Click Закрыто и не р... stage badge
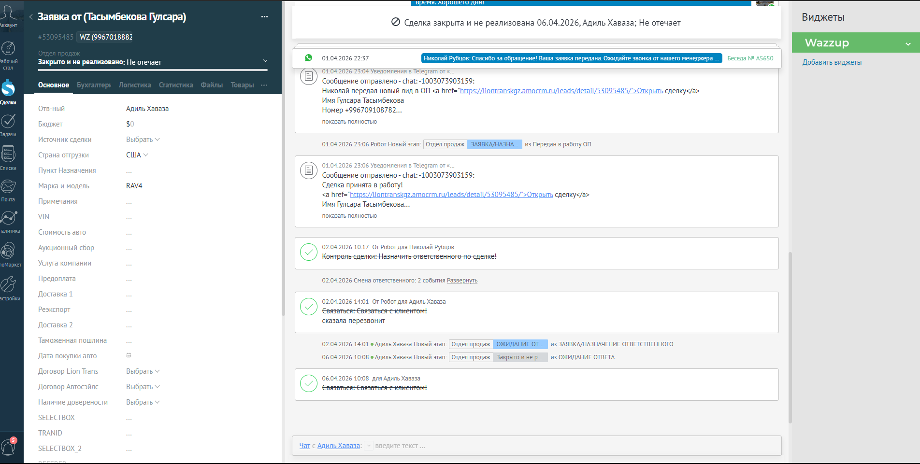The height and width of the screenshot is (464, 920). [x=520, y=357]
